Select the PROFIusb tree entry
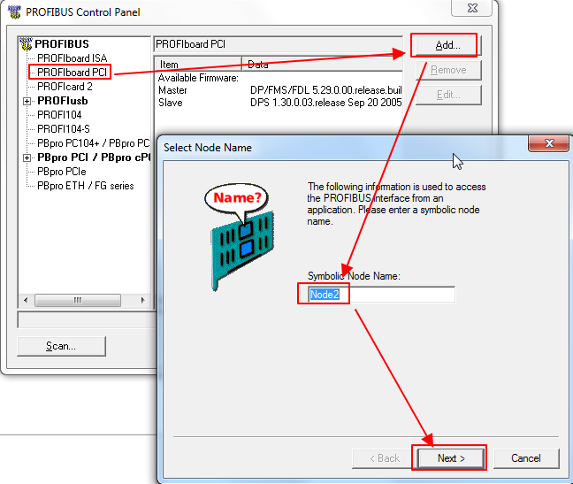This screenshot has height=484, width=573. coord(63,101)
